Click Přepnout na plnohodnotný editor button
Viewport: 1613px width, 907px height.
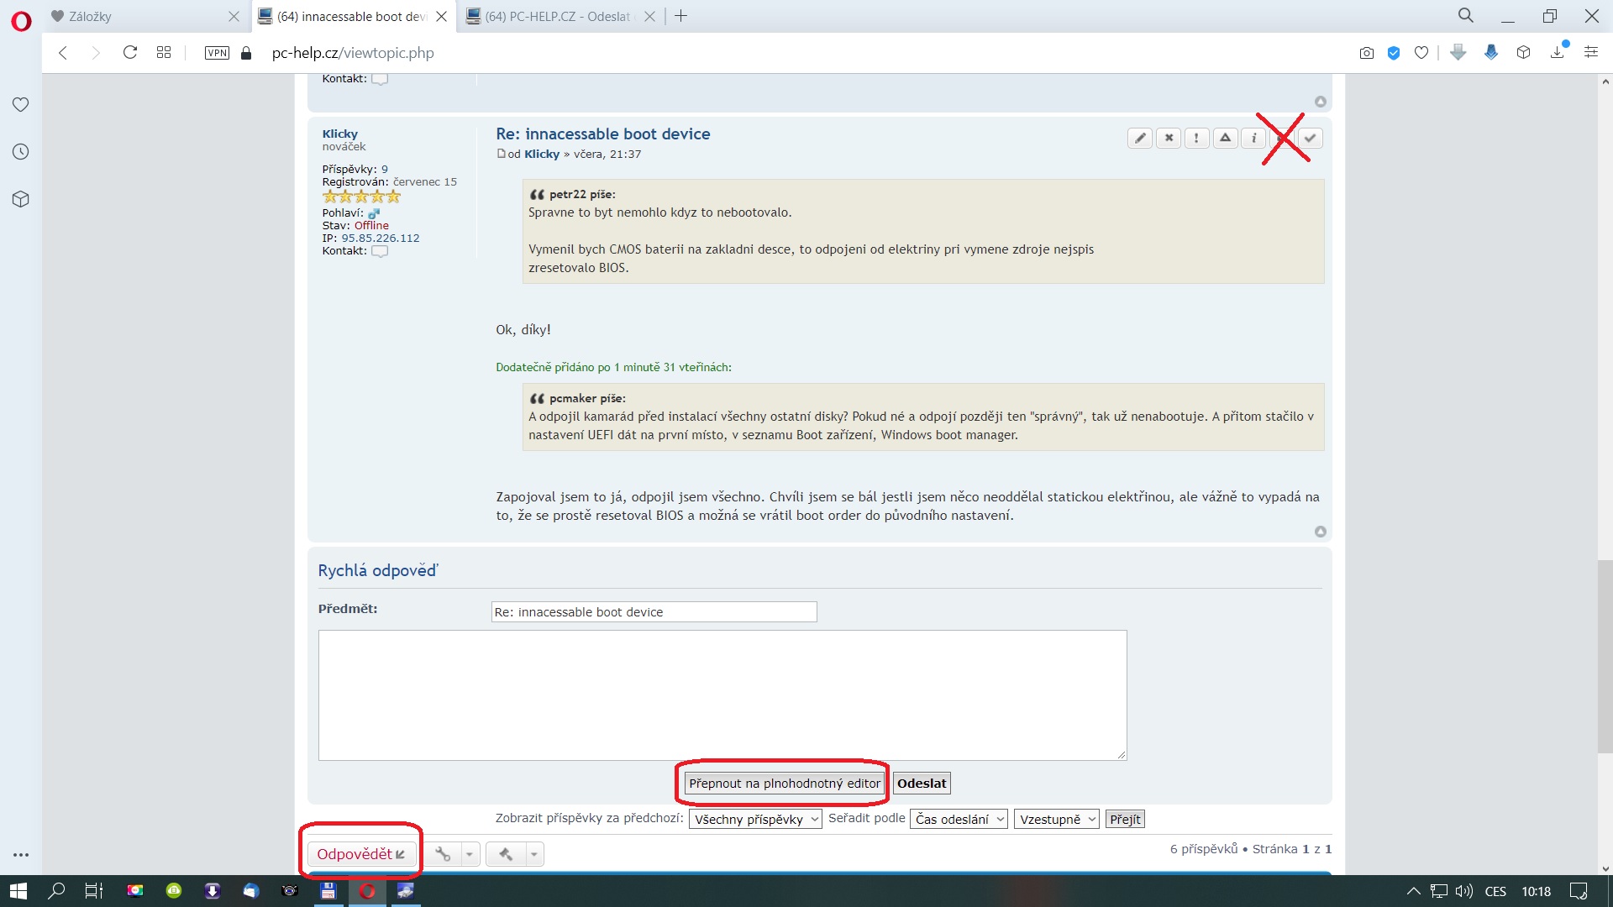point(784,784)
